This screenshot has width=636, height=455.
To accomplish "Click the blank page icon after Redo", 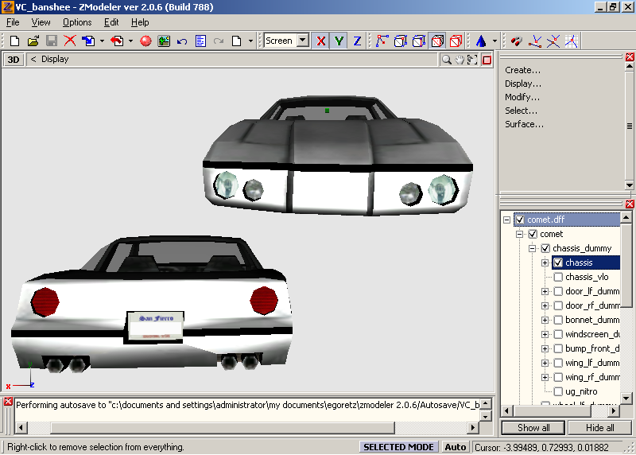I will [x=236, y=41].
